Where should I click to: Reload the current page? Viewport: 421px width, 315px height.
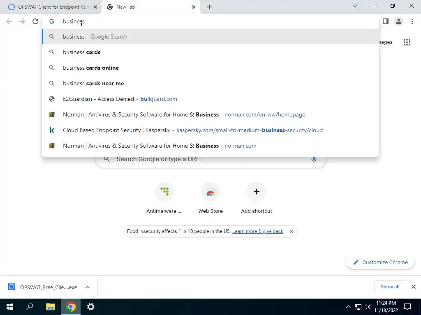tap(35, 21)
